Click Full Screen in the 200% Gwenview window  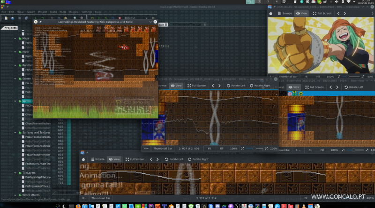pyautogui.click(x=196, y=86)
